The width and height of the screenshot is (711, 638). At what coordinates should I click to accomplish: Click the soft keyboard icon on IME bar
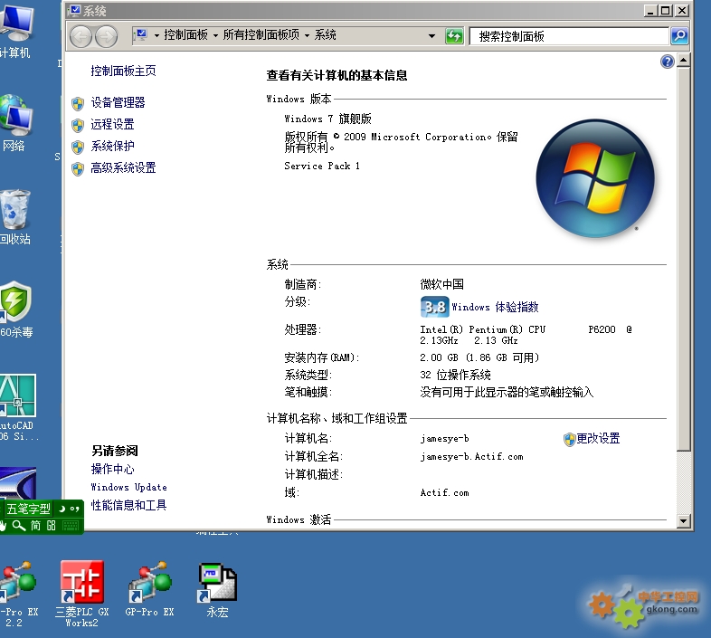(71, 526)
